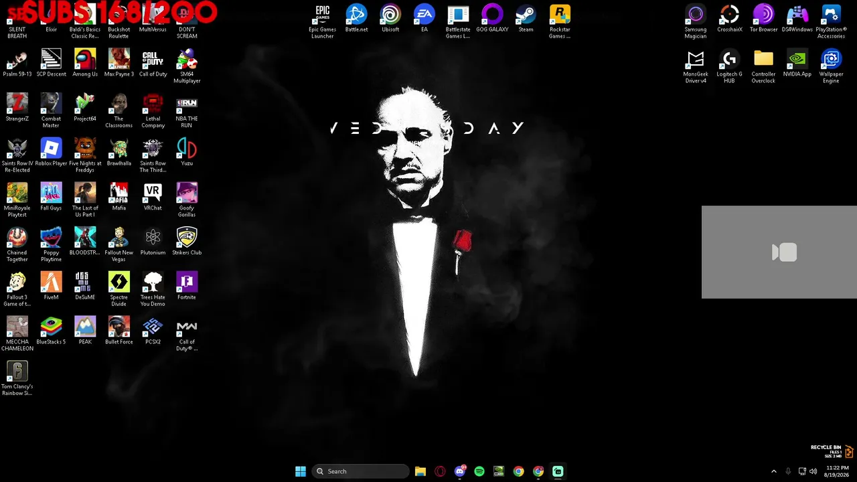Click the DS4Windows desktop icon
857x482 pixels.
tap(797, 19)
